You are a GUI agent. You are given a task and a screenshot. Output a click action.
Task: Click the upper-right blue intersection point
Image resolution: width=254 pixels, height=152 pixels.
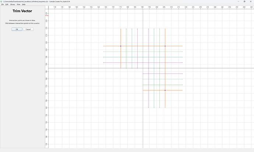[165, 46]
